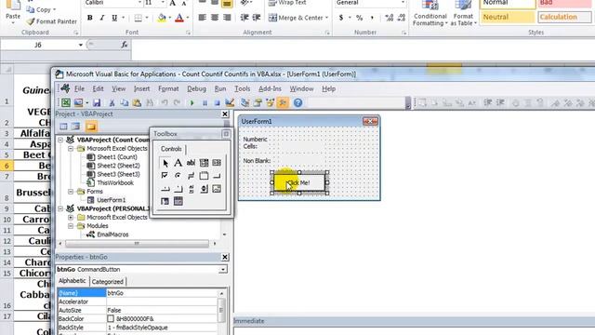Open the Debug menu in VBA editor
The image size is (595, 335).
tap(196, 88)
